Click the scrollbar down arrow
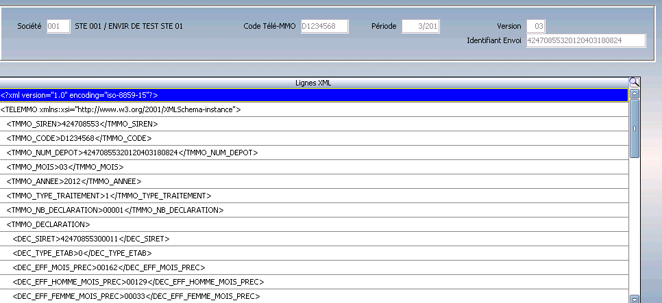The image size is (662, 303). point(635,298)
